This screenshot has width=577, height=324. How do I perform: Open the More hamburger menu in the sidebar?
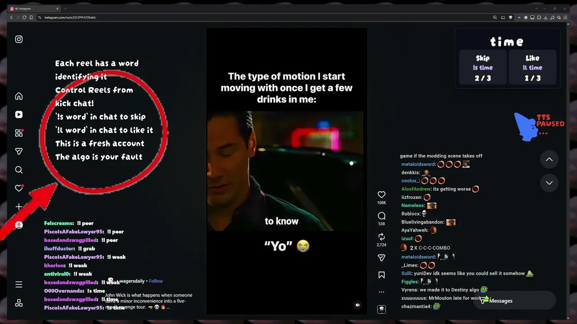pos(19,284)
